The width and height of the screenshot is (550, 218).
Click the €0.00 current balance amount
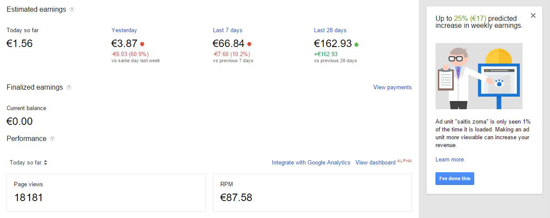[x=20, y=121]
